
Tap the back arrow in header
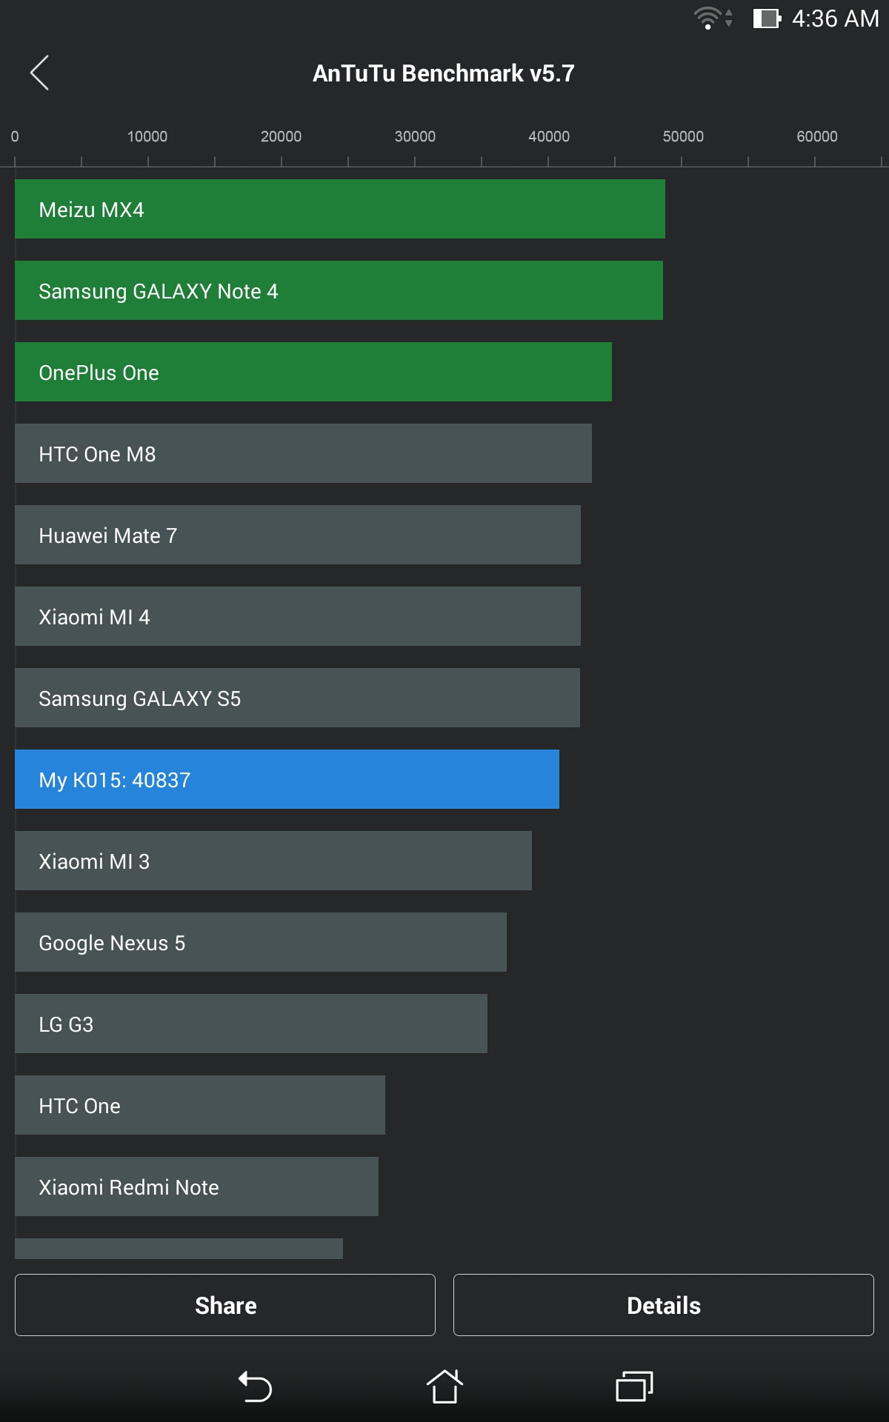[39, 73]
